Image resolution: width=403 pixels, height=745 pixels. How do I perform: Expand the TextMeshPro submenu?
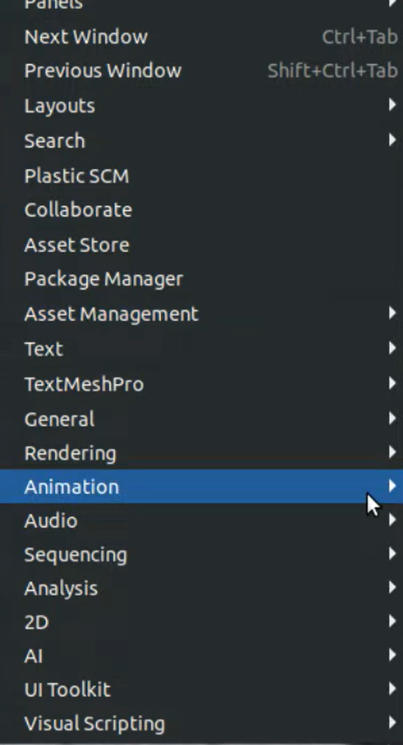point(84,383)
